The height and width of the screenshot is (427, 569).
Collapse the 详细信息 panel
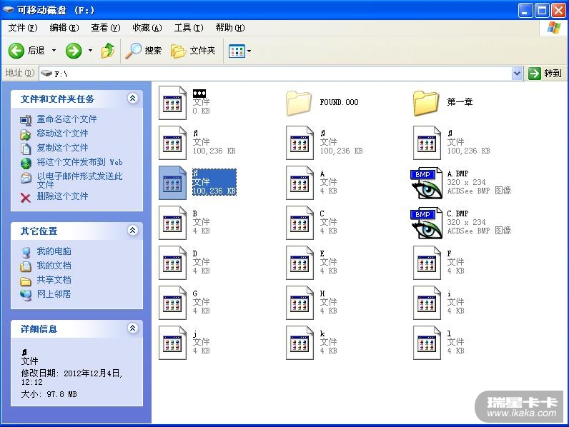point(133,328)
